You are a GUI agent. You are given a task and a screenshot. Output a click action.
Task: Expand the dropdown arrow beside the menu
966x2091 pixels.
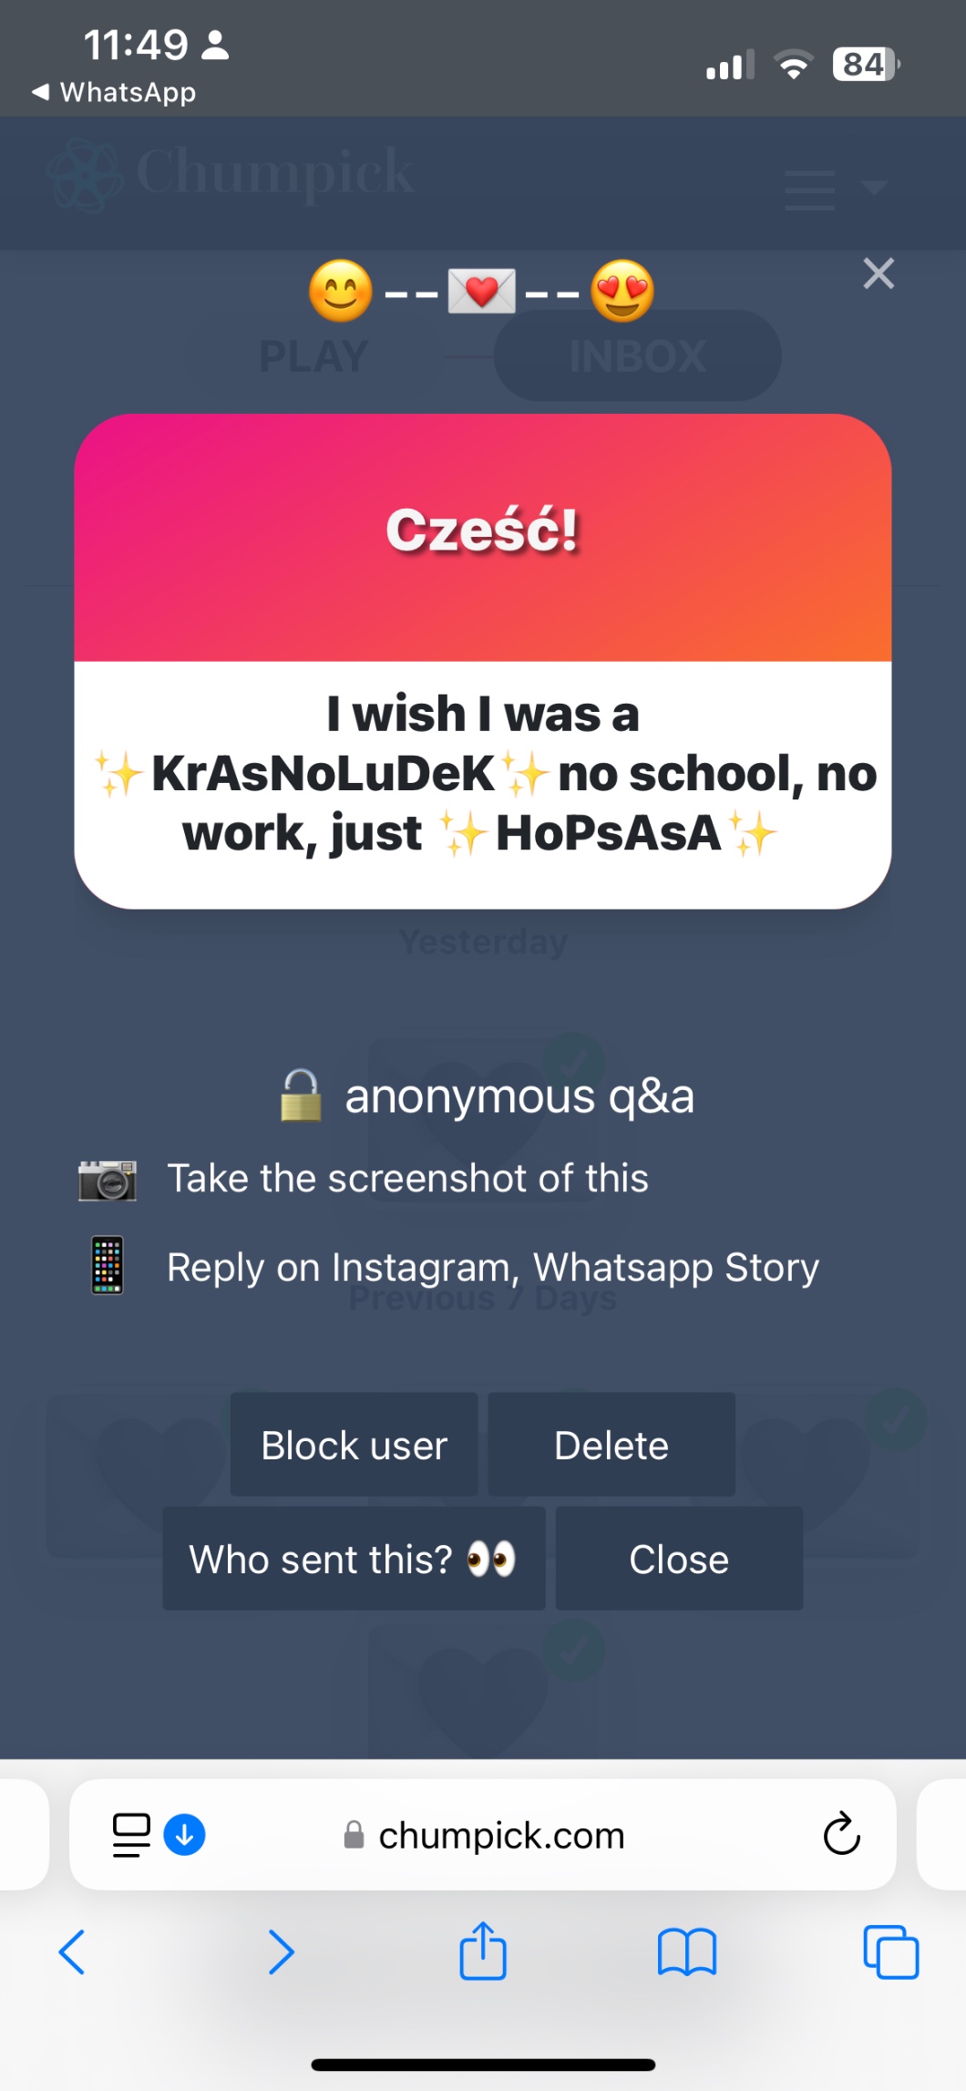click(x=874, y=188)
